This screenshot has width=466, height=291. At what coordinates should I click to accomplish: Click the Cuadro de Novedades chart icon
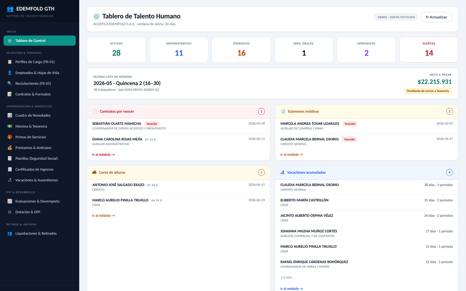tap(10, 116)
